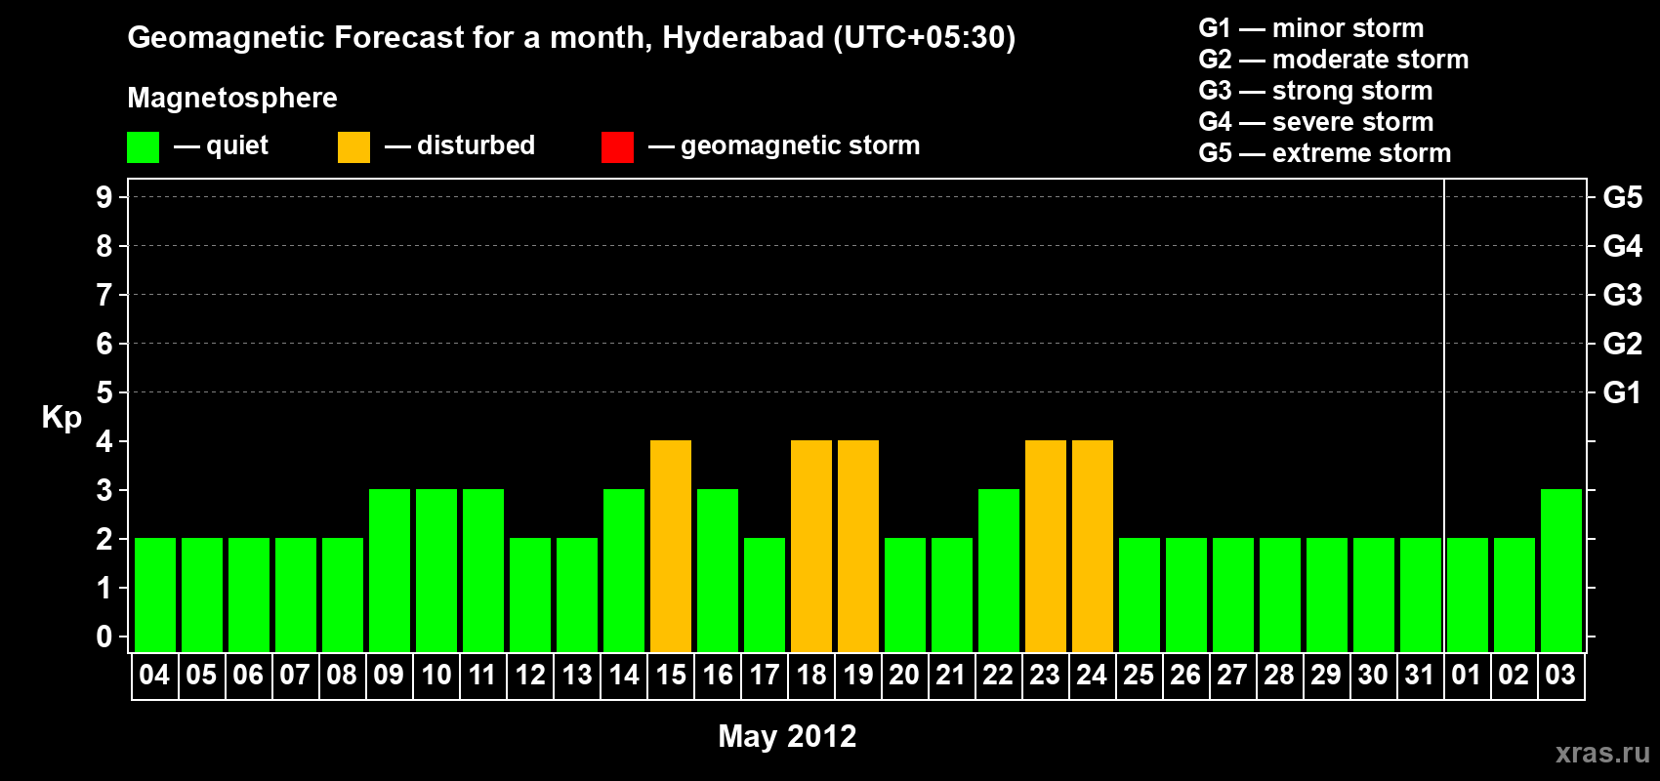Viewport: 1660px width, 781px height.
Task: Click the green bar for day 10
Action: 436,570
